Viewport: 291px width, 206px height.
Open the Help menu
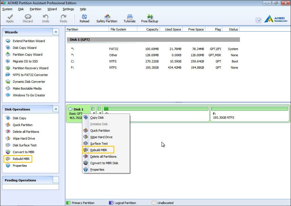(83, 9)
